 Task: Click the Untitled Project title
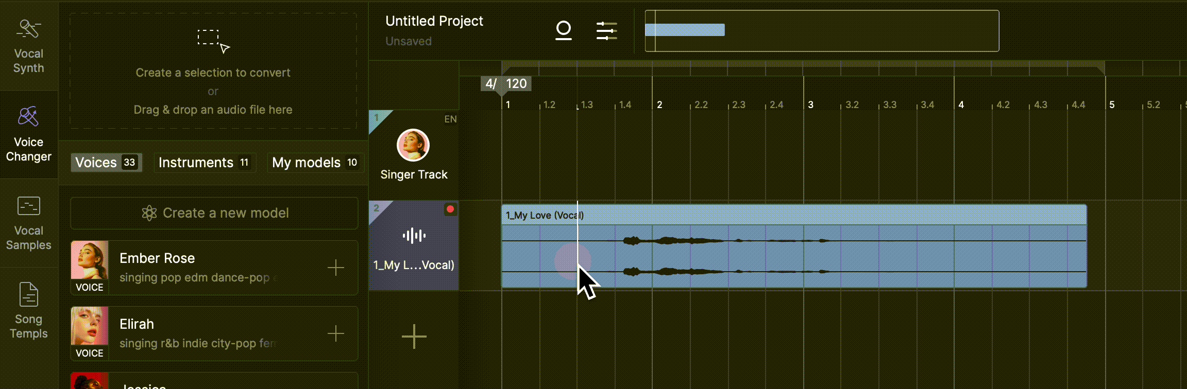434,21
